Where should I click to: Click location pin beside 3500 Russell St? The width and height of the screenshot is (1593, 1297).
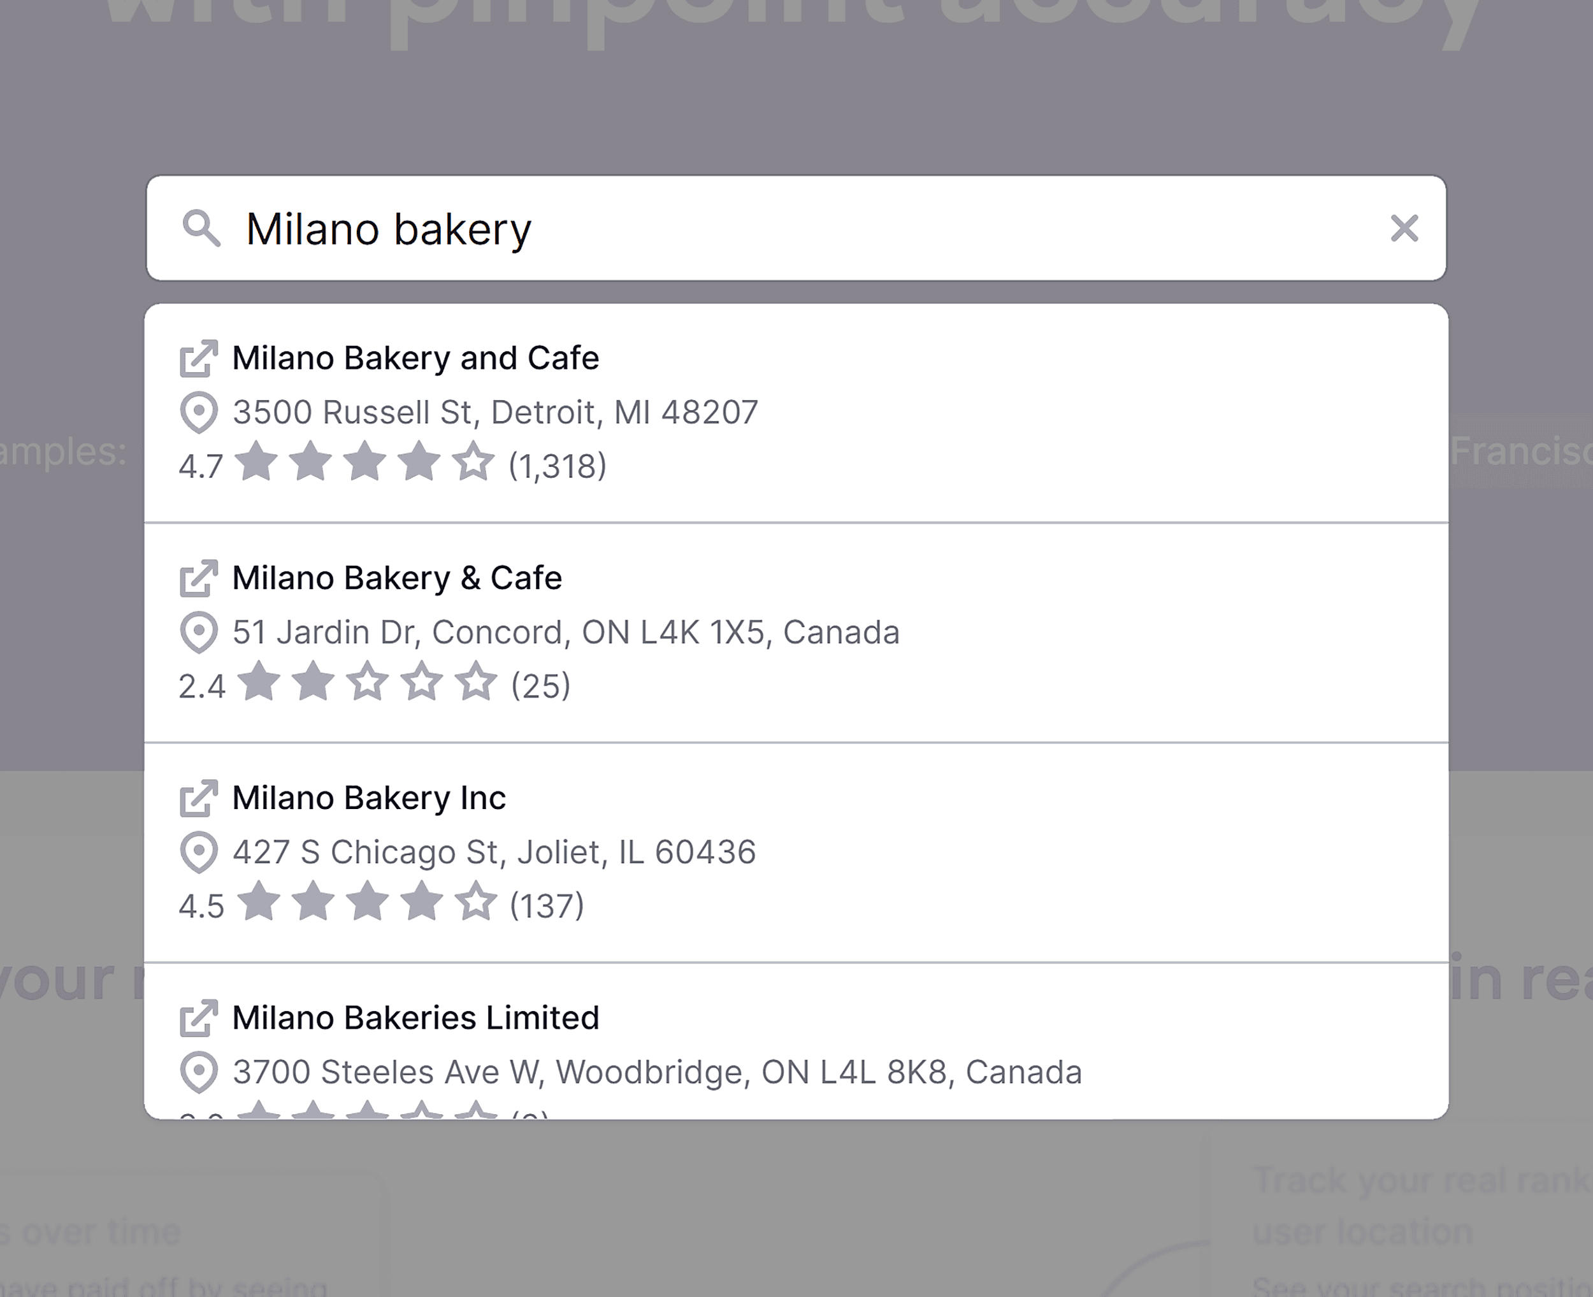pyautogui.click(x=199, y=412)
